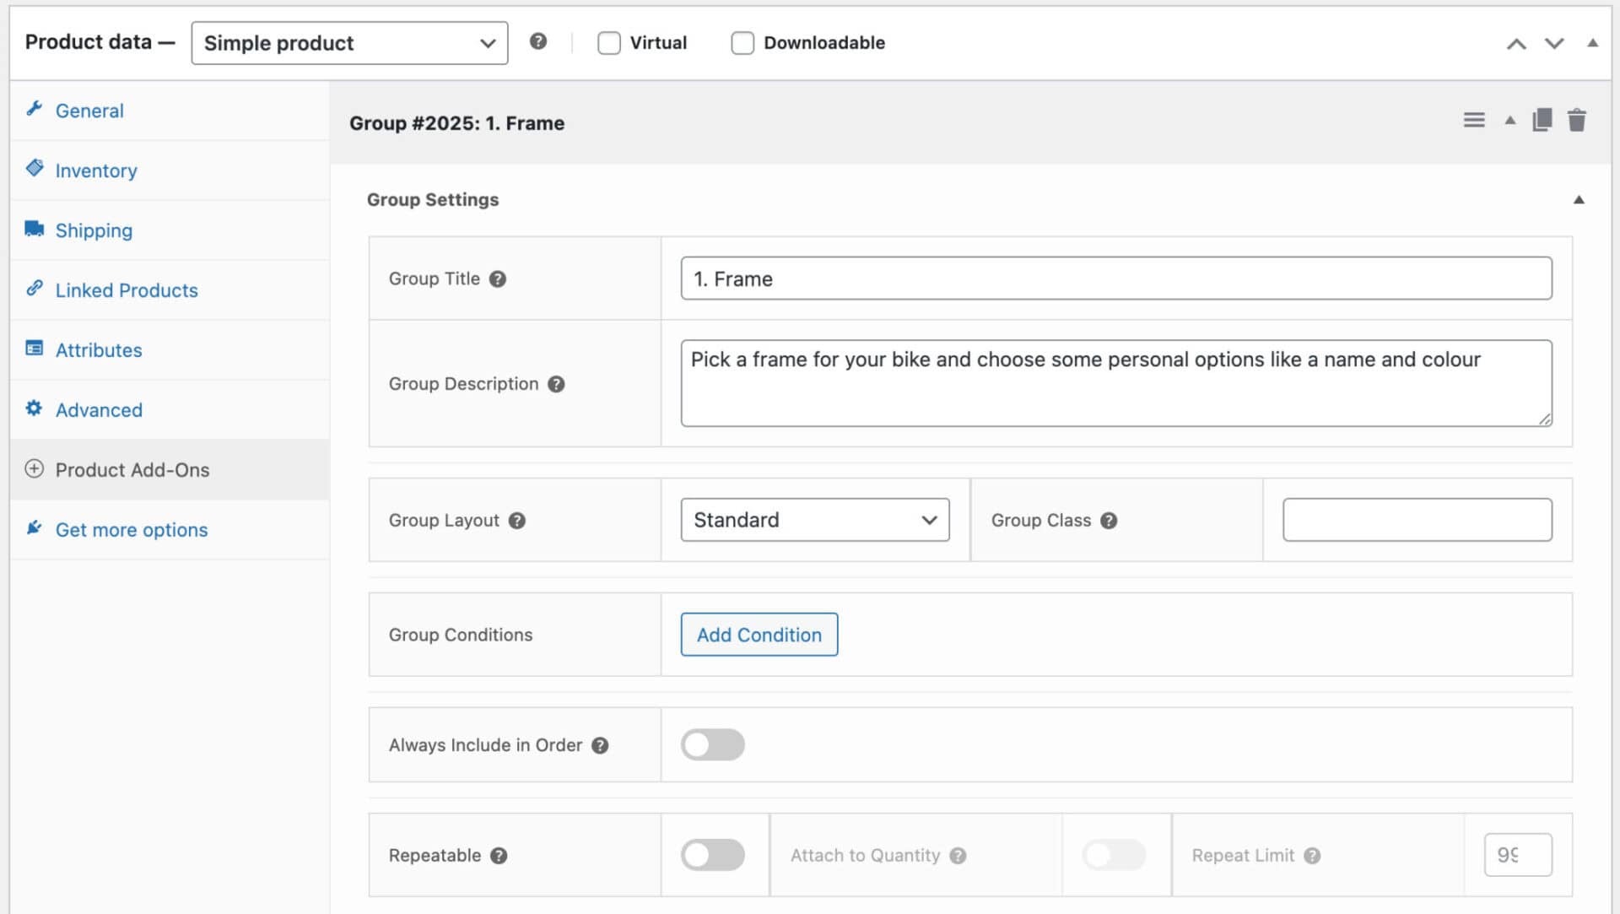
Task: Switch to the Linked Products tab
Action: point(126,290)
